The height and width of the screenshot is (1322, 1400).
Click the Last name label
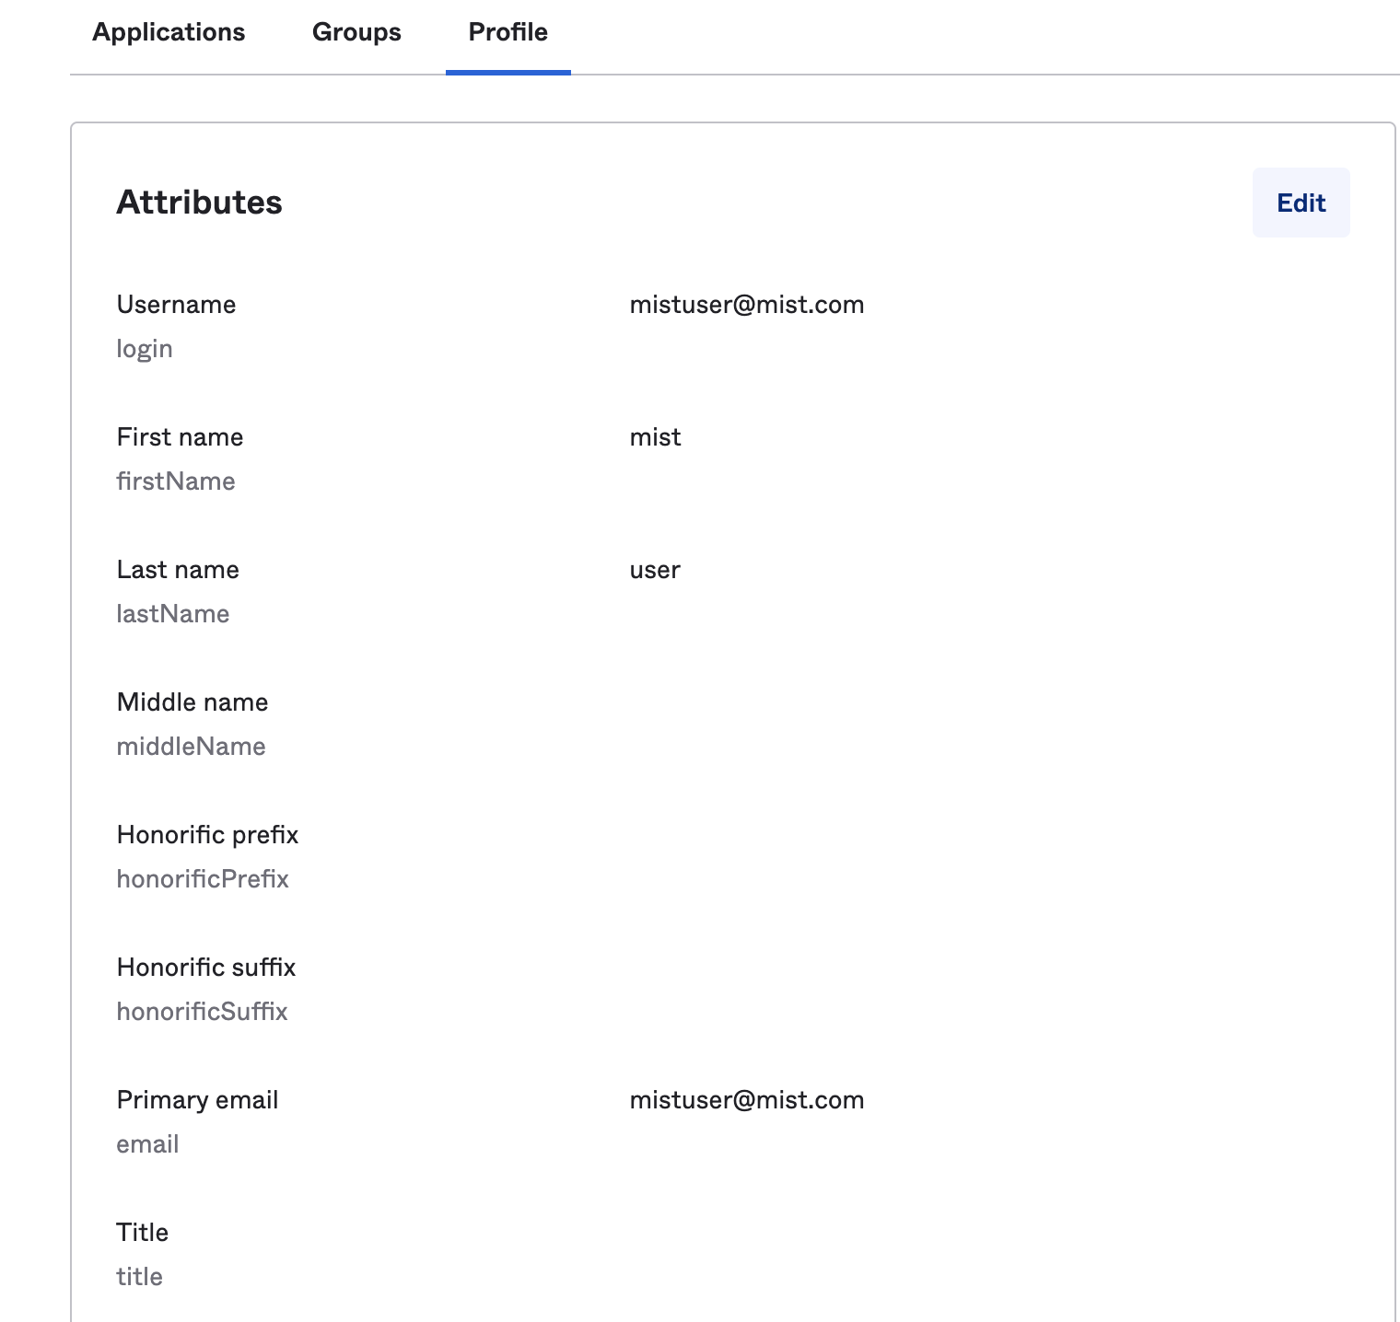point(178,570)
